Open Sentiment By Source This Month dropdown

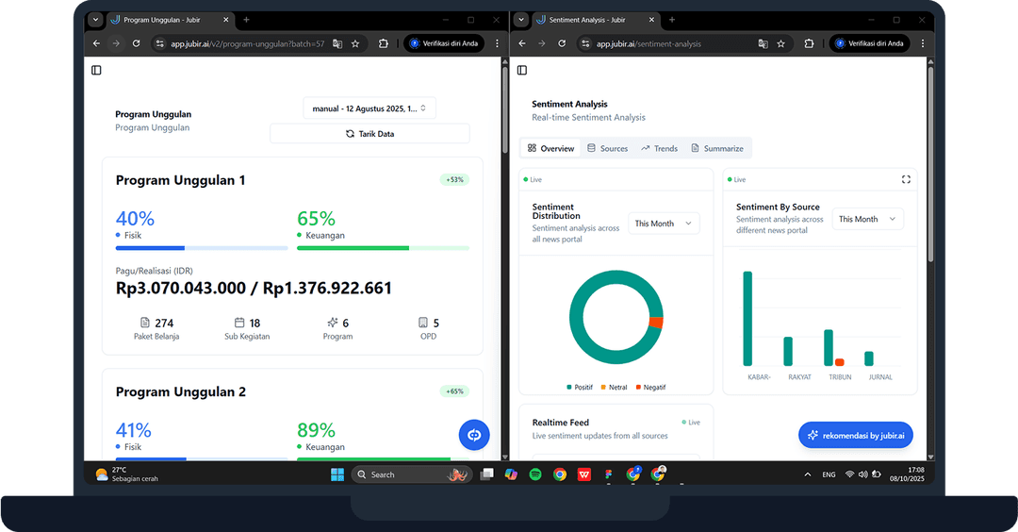[867, 219]
